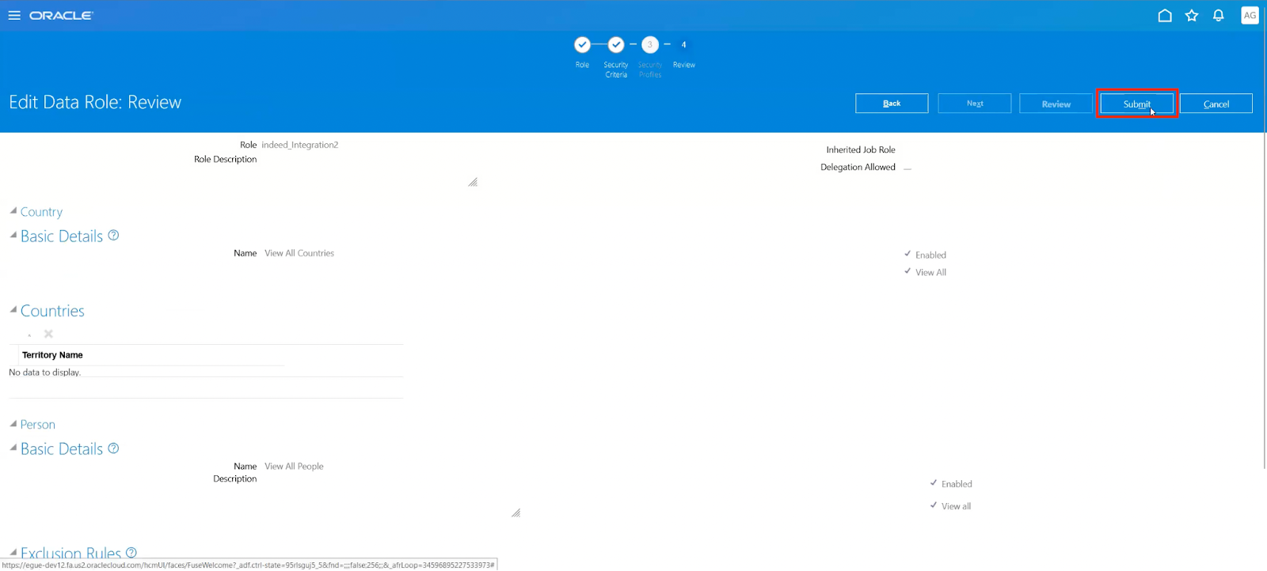Screen dimensions: 1267x571
Task: Open the hamburger navigation menu
Action: 14,15
